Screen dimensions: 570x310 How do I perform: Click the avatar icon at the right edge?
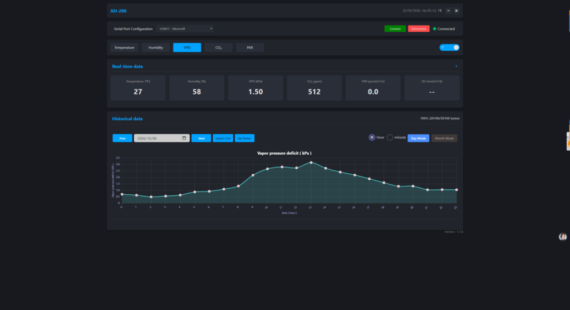pos(563,237)
